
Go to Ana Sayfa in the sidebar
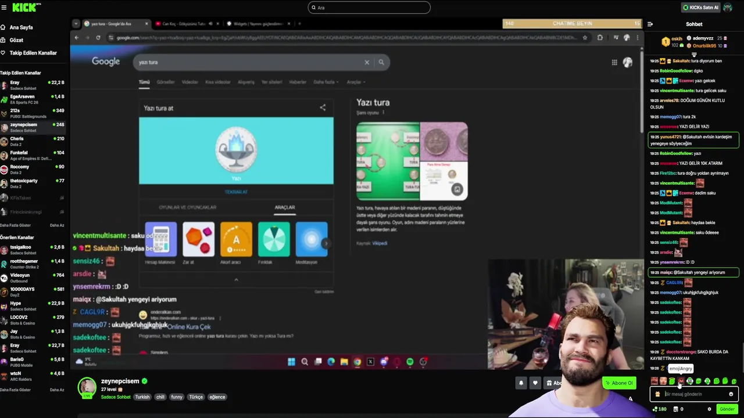pyautogui.click(x=17, y=27)
